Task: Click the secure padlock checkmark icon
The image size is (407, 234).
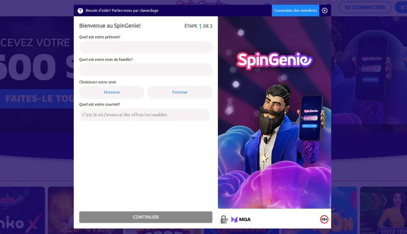Action: tap(224, 220)
